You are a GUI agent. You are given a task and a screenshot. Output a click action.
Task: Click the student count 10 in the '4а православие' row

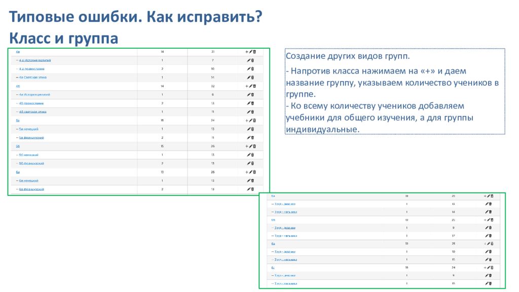(212, 69)
